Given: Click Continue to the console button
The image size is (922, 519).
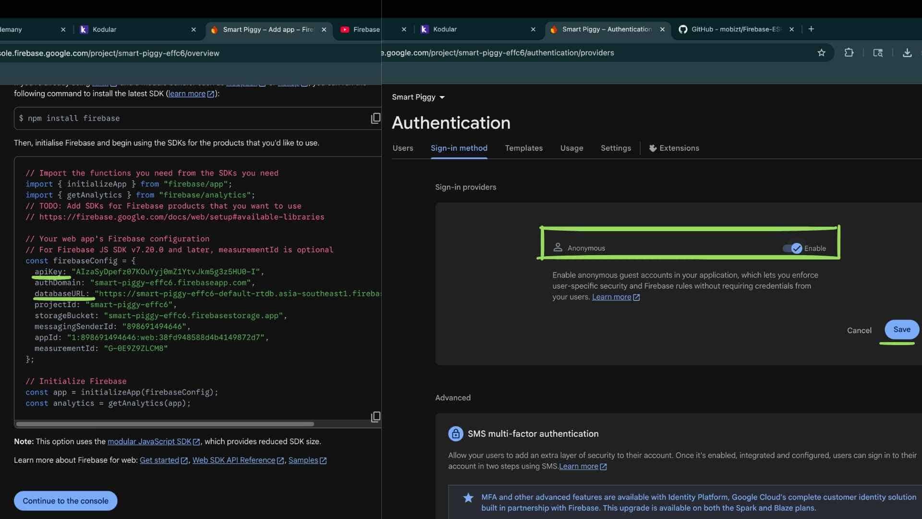Looking at the screenshot, I should (66, 501).
